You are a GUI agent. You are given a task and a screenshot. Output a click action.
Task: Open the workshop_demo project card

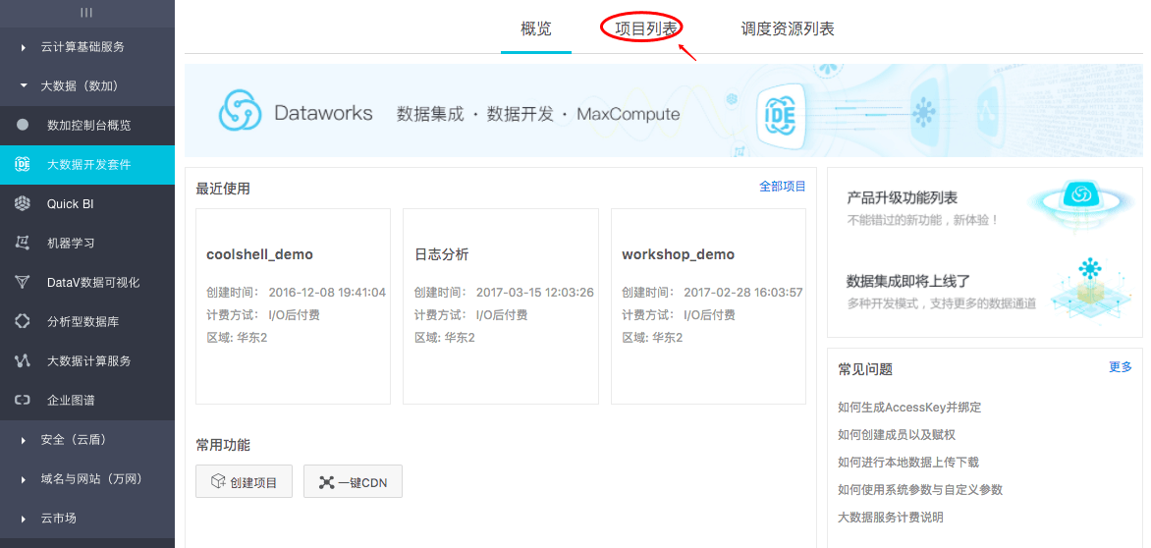[708, 305]
